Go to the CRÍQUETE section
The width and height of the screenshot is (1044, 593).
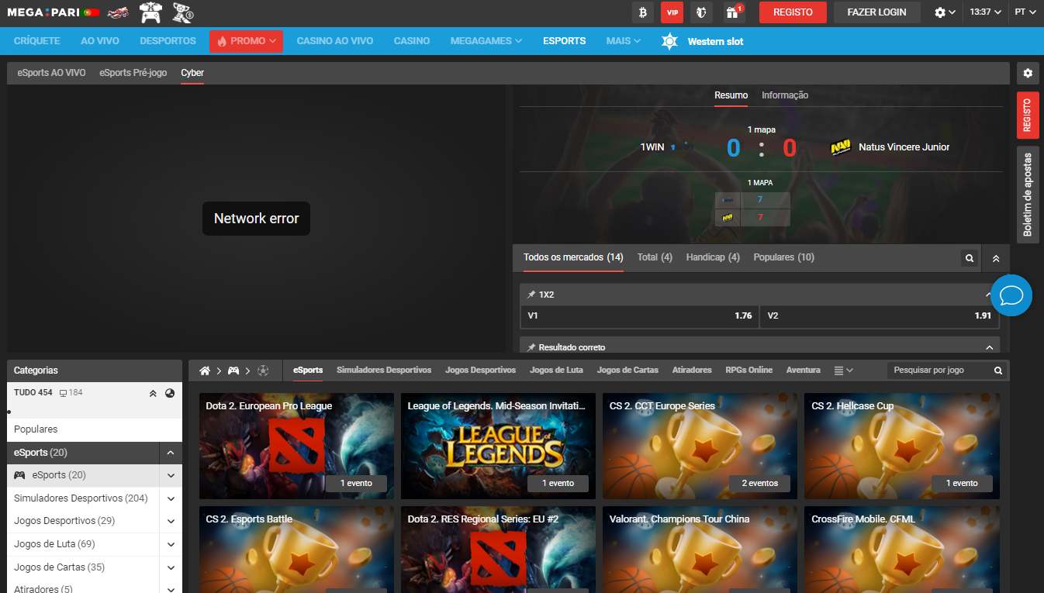(37, 41)
